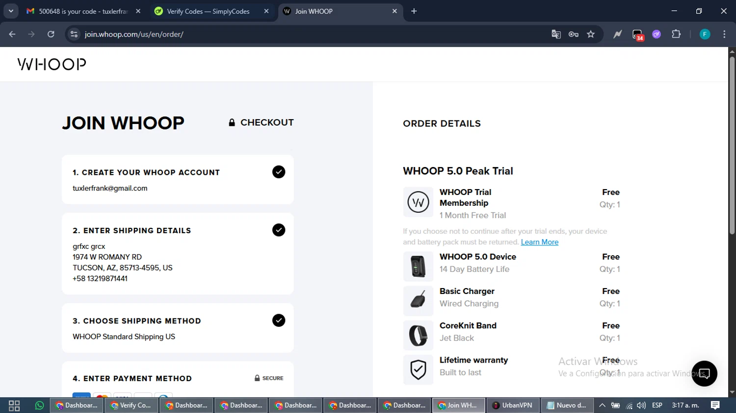Open WhatsApp from the taskbar
The height and width of the screenshot is (413, 736).
click(x=40, y=405)
